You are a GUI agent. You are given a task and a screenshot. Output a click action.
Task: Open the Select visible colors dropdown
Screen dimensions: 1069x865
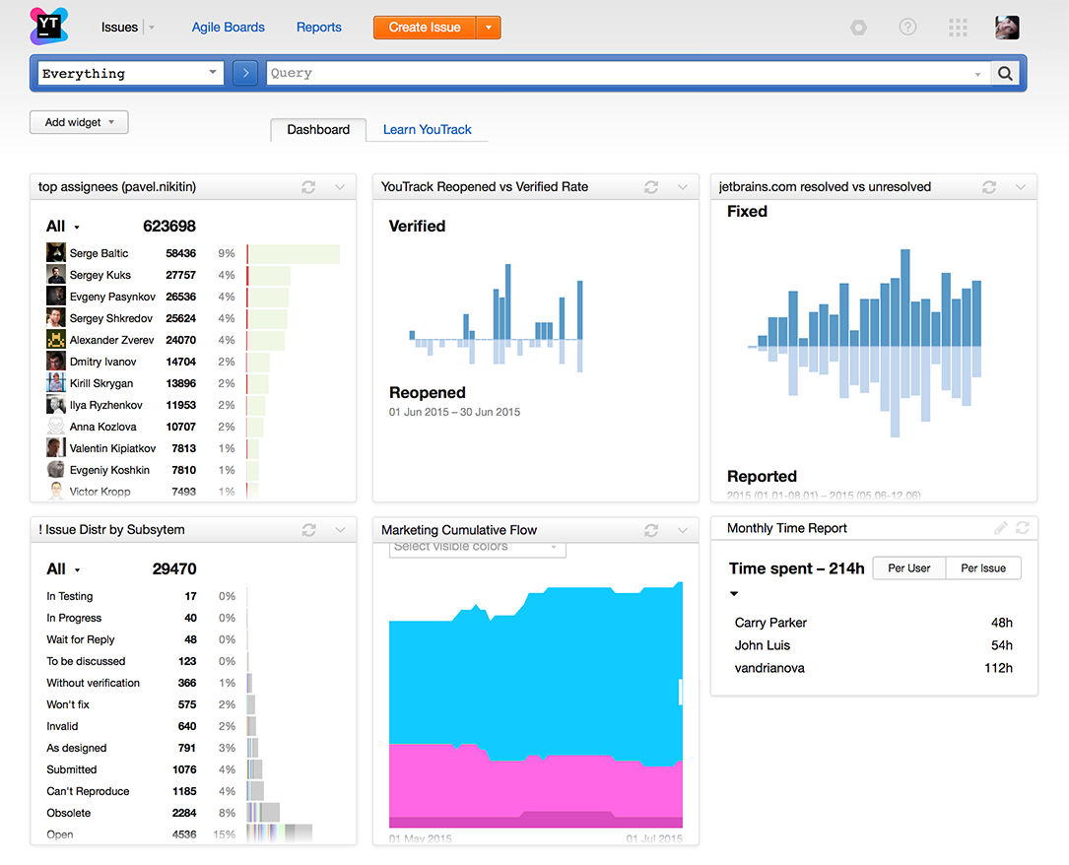[477, 549]
